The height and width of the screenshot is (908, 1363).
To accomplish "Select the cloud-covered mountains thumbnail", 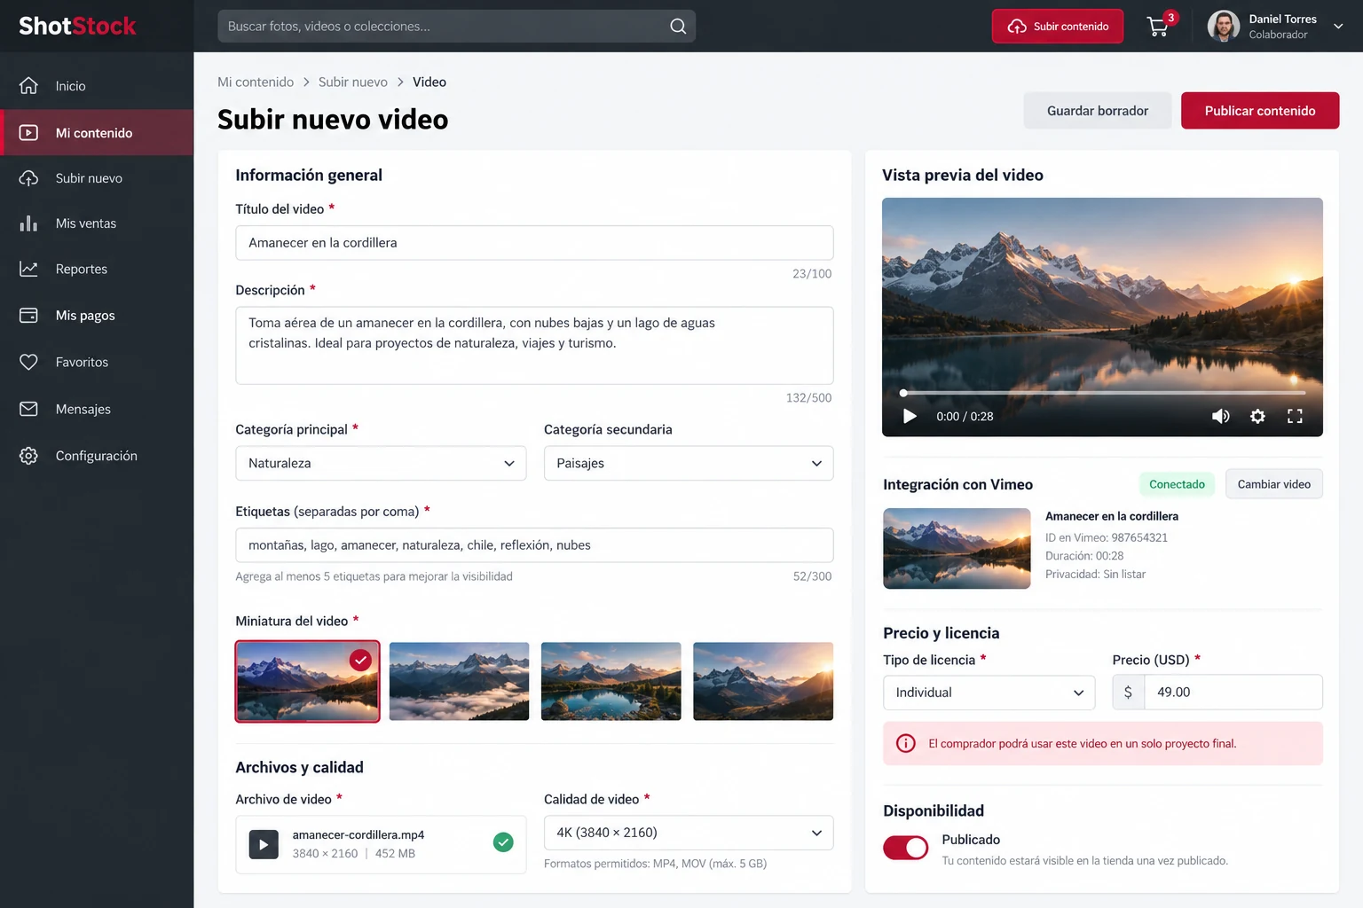I will [x=459, y=681].
